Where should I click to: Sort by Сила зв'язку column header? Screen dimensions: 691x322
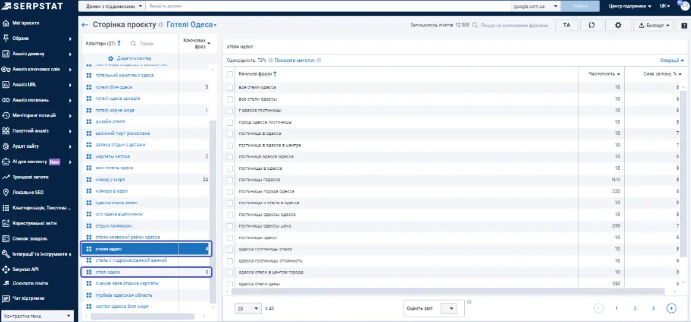coord(662,74)
